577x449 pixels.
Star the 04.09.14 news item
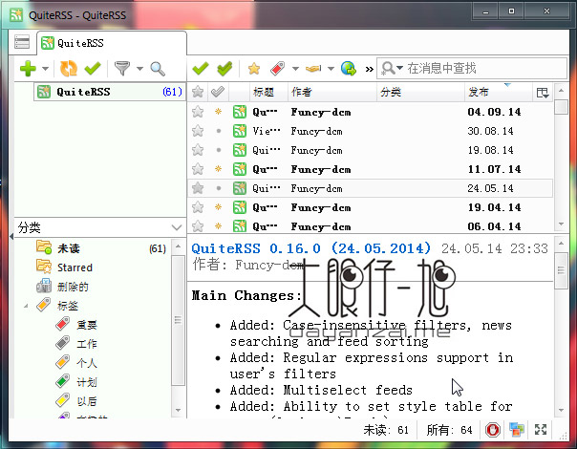pyautogui.click(x=198, y=112)
